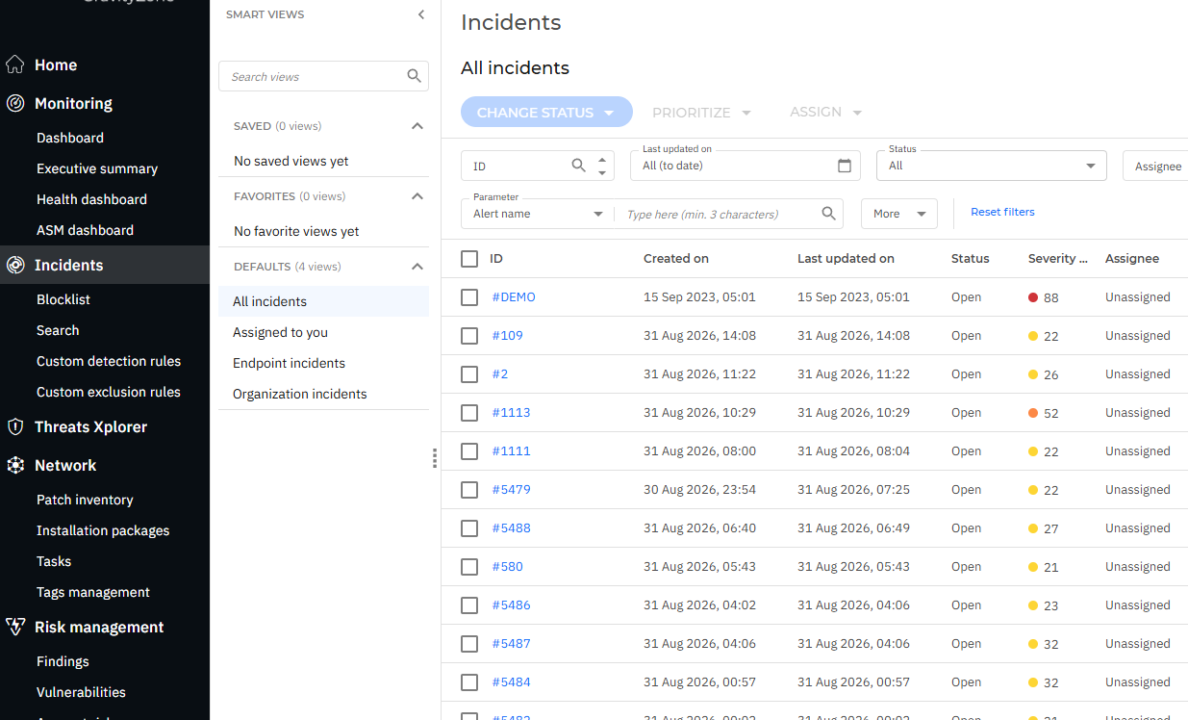Select checkbox for incident #2
Image resolution: width=1188 pixels, height=720 pixels.
[469, 374]
